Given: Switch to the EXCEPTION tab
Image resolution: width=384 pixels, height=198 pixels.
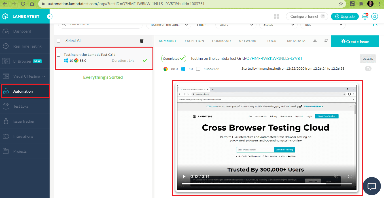Looking at the screenshot, I should pos(194,41).
